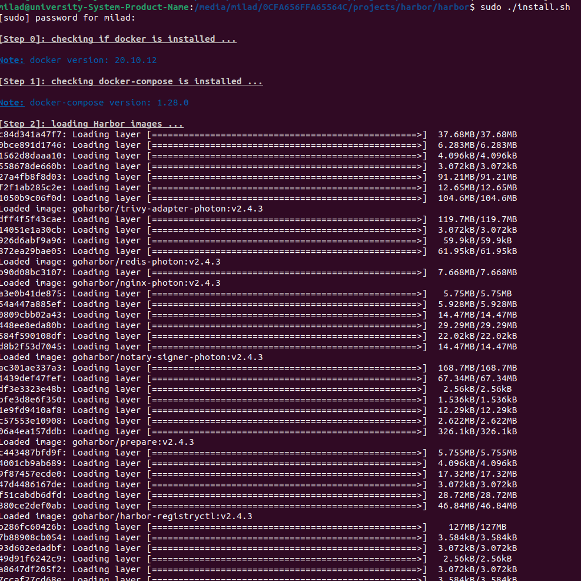
Task: Click the size value 168.7MB/168.7MB
Action: pyautogui.click(x=477, y=368)
